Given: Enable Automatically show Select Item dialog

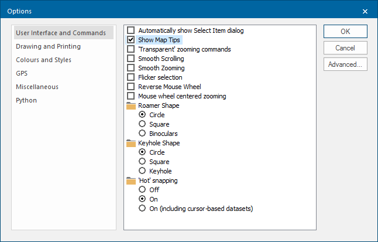Looking at the screenshot, I should (131, 30).
